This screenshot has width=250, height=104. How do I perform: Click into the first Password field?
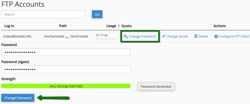point(66,52)
